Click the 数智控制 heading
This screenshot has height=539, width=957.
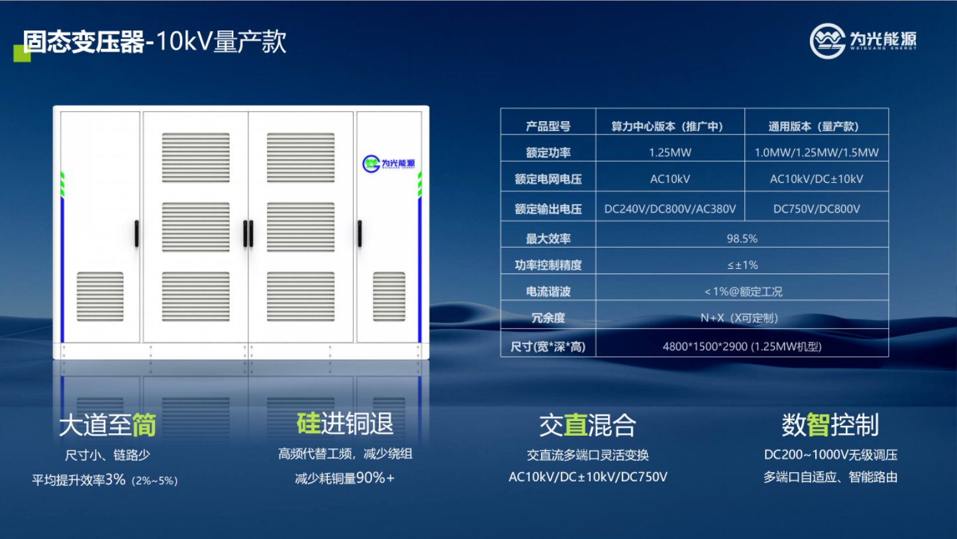point(830,425)
